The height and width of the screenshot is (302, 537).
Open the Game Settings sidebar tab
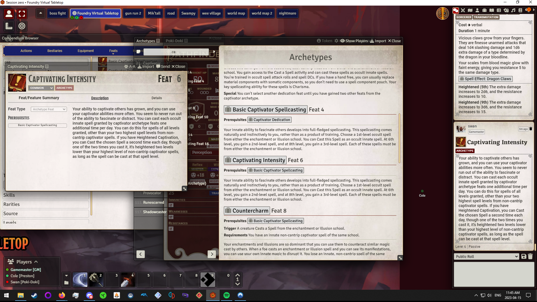click(527, 10)
